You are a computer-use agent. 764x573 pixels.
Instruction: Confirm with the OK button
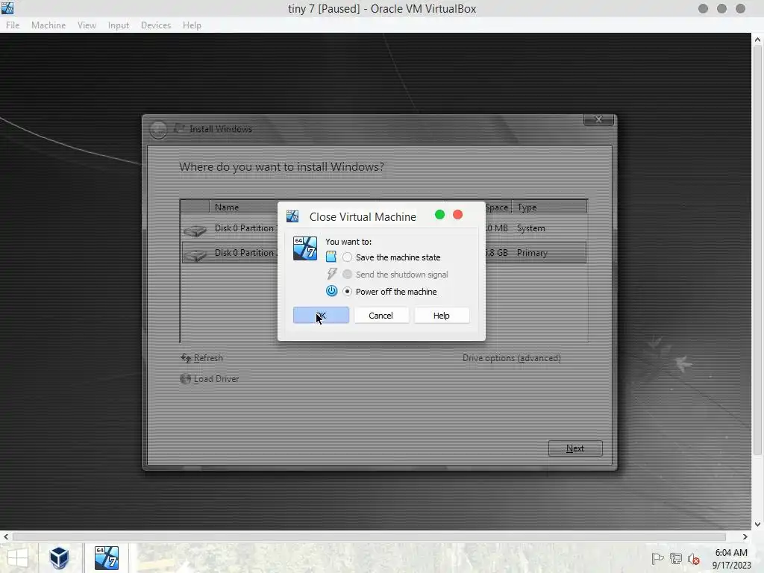click(x=321, y=316)
